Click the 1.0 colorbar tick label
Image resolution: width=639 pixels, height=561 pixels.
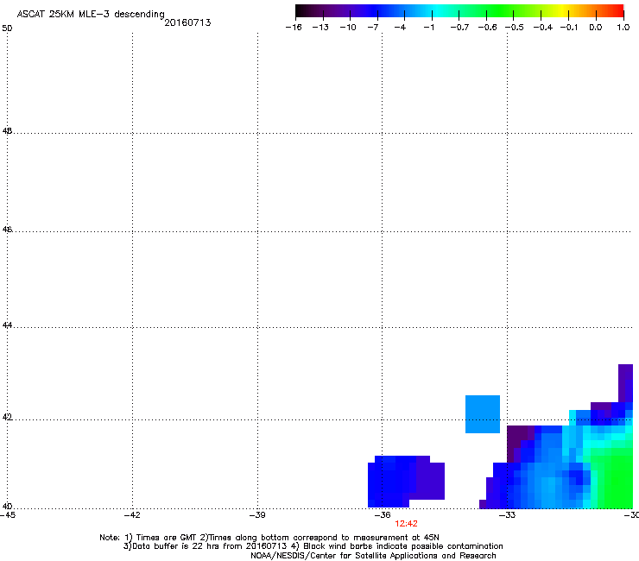click(623, 28)
